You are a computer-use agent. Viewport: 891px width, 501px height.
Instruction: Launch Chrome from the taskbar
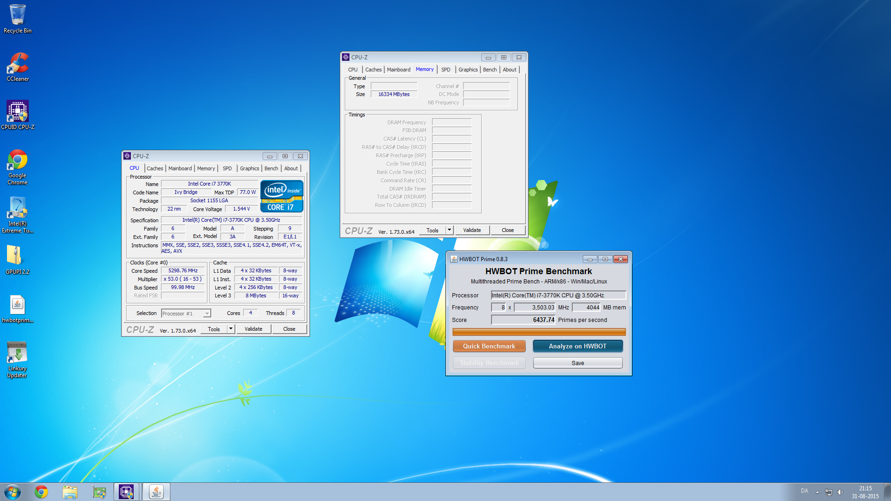pos(41,492)
